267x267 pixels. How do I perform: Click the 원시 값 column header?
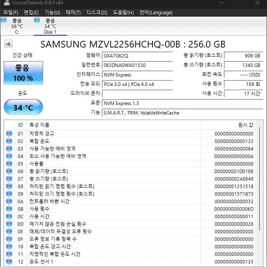pos(228,125)
